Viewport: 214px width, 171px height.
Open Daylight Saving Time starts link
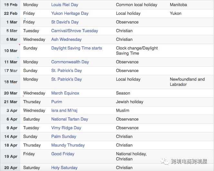click(77, 48)
